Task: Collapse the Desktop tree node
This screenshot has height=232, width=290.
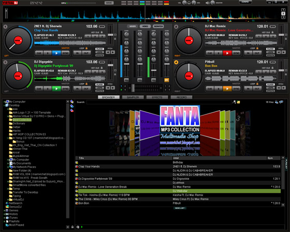Action: click(x=5, y=105)
